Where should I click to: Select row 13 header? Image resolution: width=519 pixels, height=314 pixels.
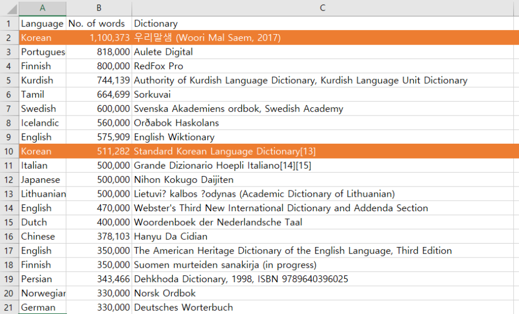point(9,194)
